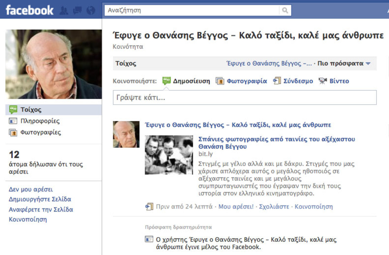Click Κοινοποίηση under the post
The width and height of the screenshot is (389, 255).
313,207
